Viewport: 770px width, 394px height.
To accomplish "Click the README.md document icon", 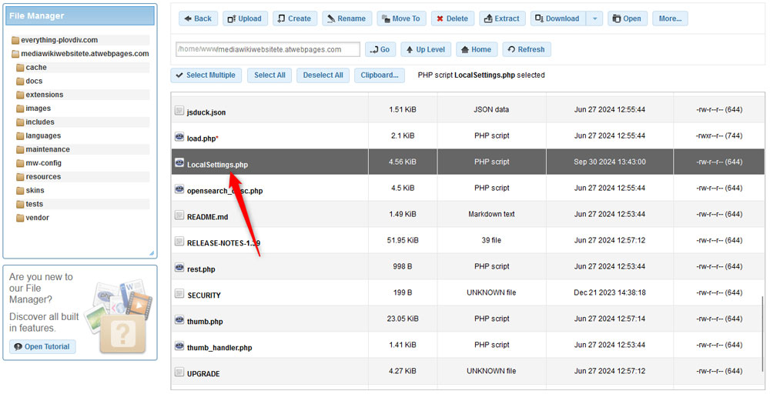I will pos(179,215).
